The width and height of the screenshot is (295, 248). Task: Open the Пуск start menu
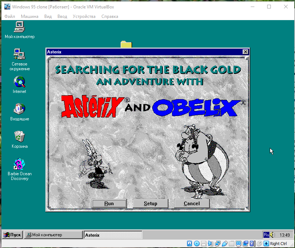pos(12,235)
